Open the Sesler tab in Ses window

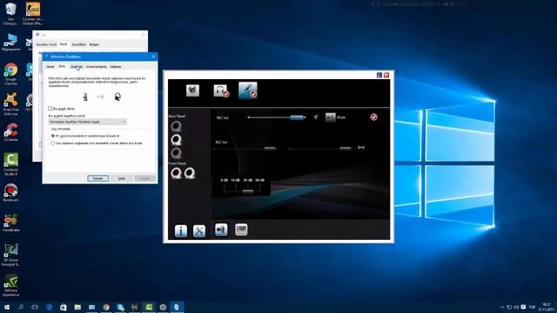tap(78, 44)
